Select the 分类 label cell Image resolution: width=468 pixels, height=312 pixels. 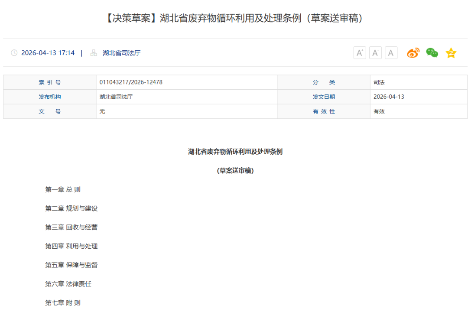click(324, 82)
